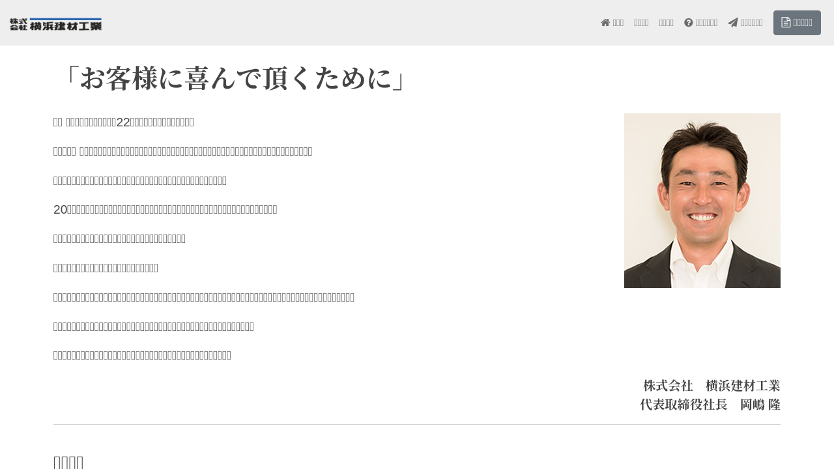Click the section heading below the divider
834x469 pixels.
click(68, 462)
